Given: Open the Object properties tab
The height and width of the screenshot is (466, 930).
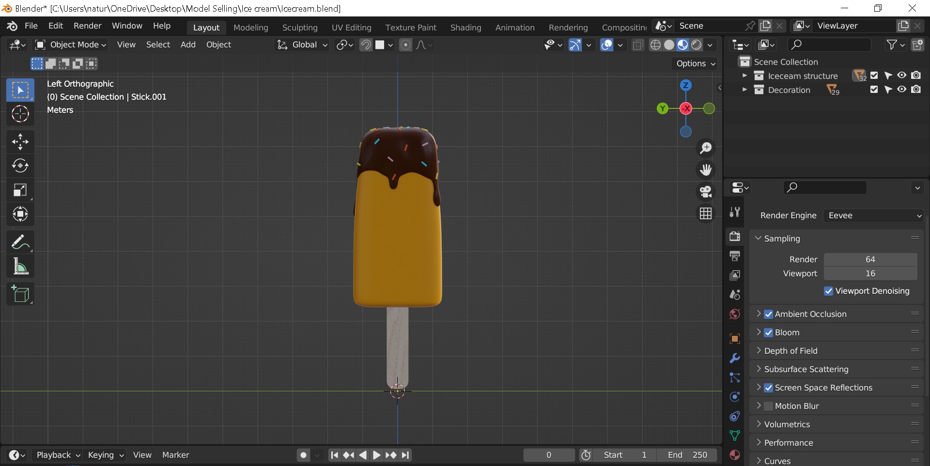Looking at the screenshot, I should [x=735, y=339].
